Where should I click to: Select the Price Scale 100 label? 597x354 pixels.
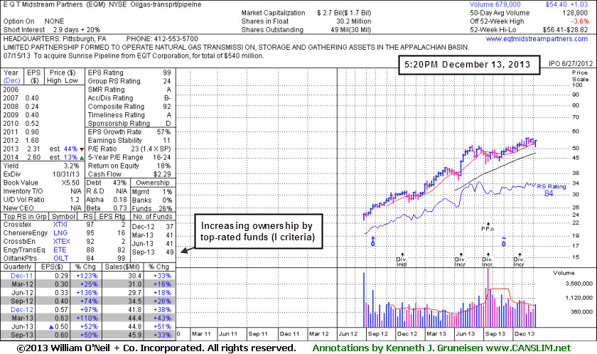pyautogui.click(x=577, y=85)
